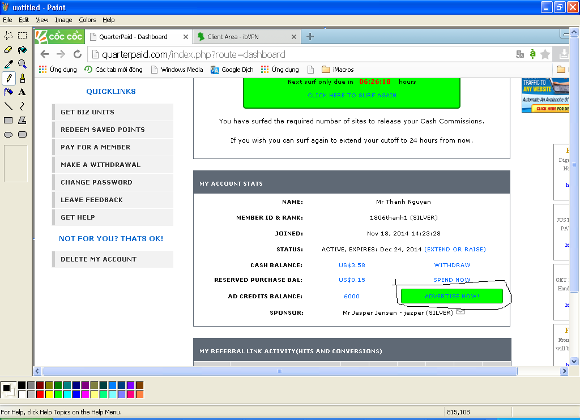This screenshot has width=580, height=420.
Task: Click the GET BIZ UNITS quicklink
Action: coord(113,112)
